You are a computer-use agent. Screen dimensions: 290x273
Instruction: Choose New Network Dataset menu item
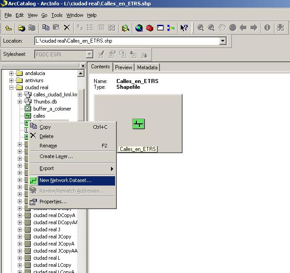pyautogui.click(x=72, y=180)
